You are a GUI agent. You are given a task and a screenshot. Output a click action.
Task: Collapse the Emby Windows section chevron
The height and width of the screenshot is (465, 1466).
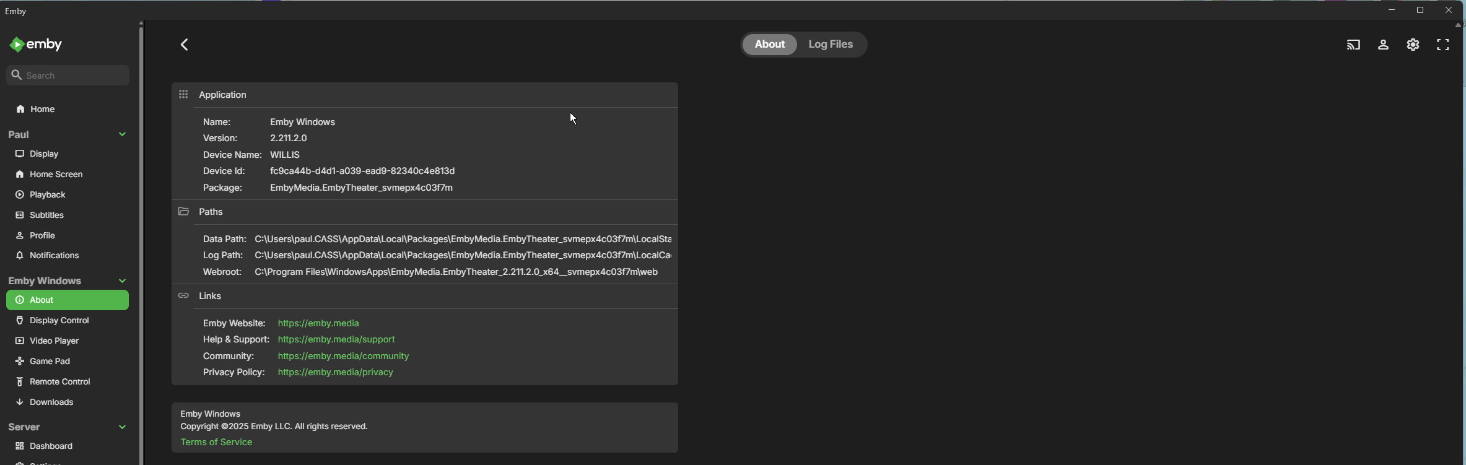(123, 281)
